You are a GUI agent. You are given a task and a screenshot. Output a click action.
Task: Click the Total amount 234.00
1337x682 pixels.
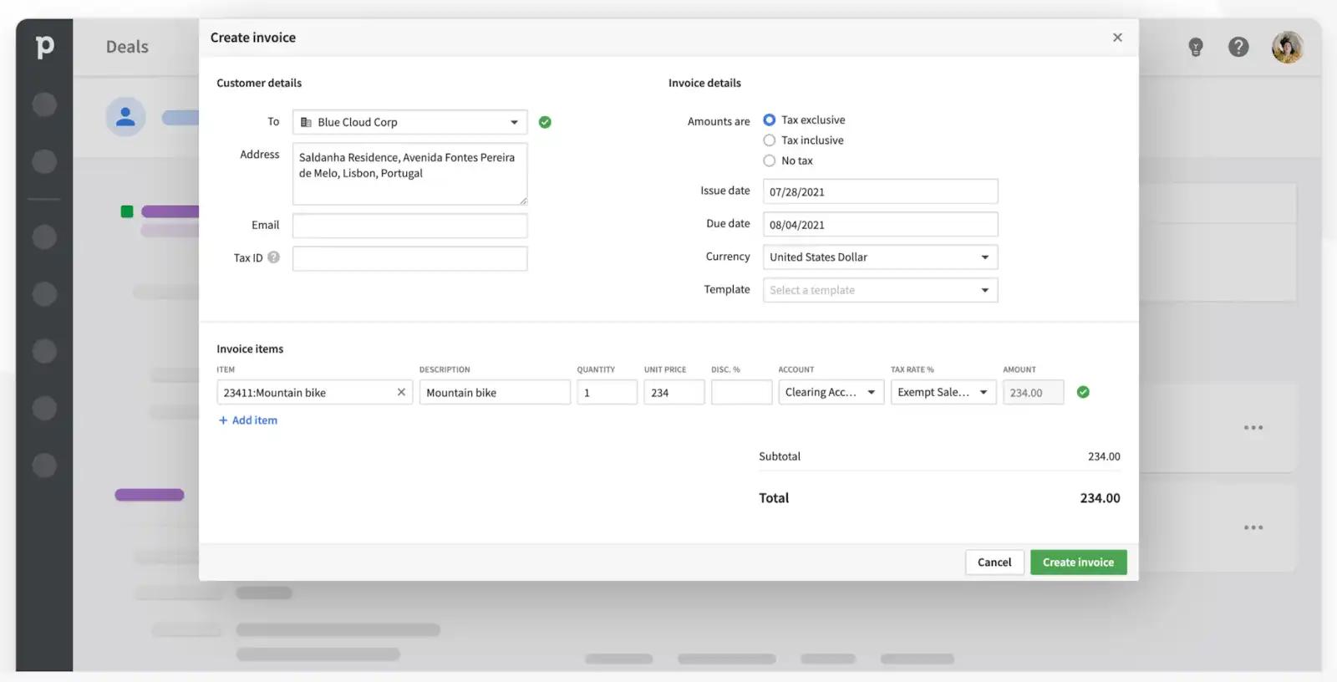[x=1100, y=498]
